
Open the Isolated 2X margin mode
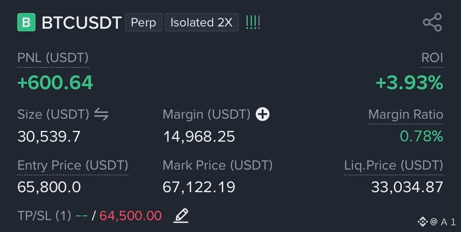[201, 22]
